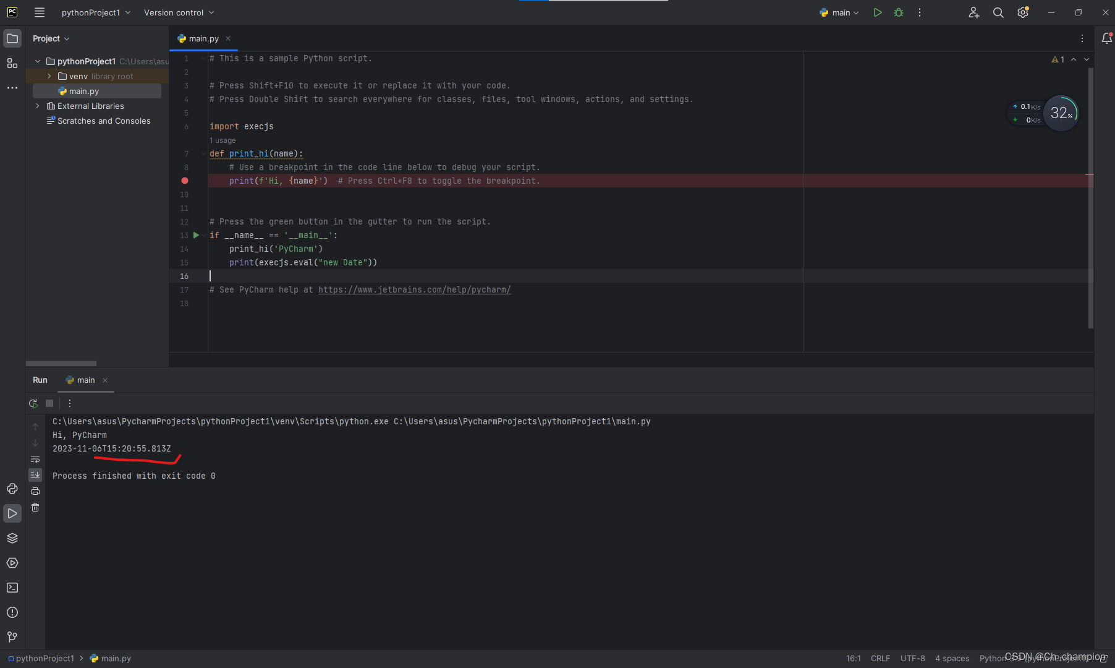Remove breakpoint on line 9
The height and width of the screenshot is (668, 1115).
coord(184,181)
